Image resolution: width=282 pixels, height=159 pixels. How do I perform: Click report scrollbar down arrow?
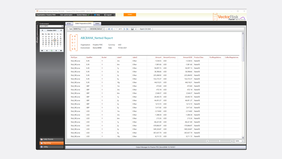point(243,137)
